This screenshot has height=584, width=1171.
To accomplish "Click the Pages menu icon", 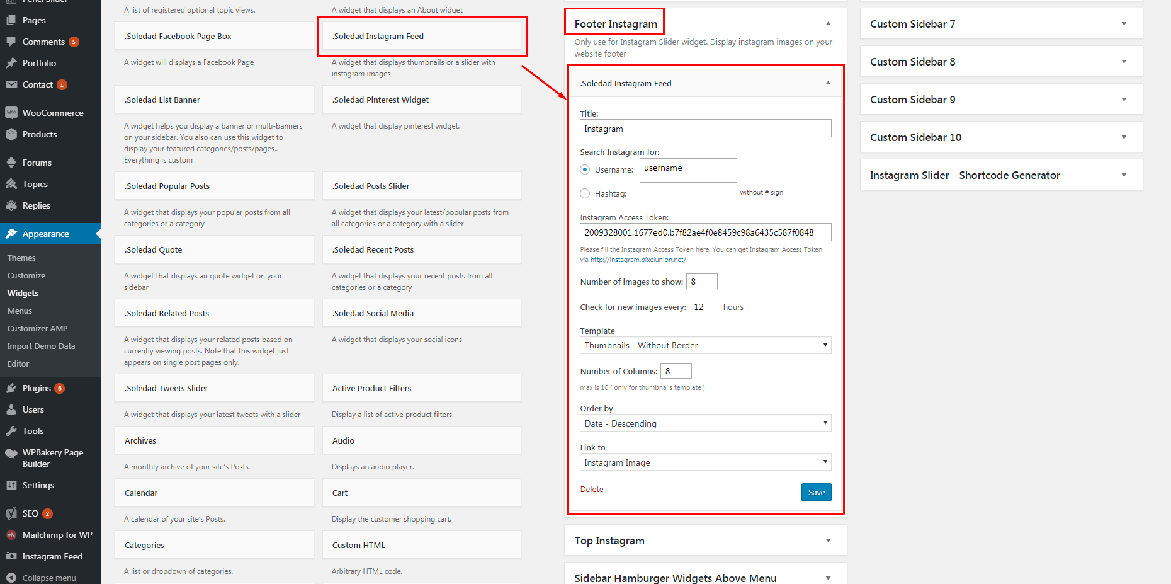I will pos(11,20).
